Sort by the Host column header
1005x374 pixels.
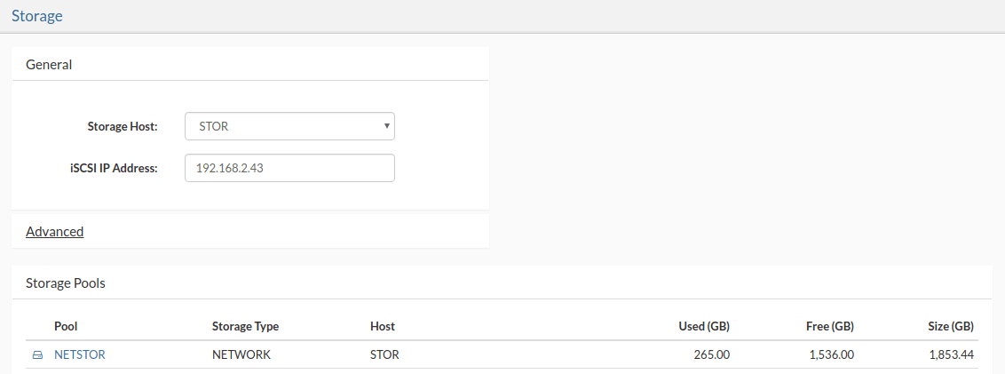pyautogui.click(x=383, y=327)
